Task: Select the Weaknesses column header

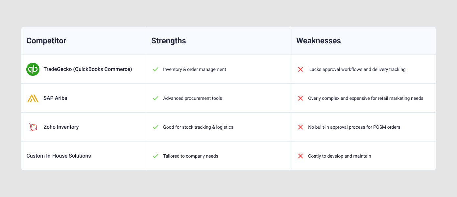Action: coord(319,41)
